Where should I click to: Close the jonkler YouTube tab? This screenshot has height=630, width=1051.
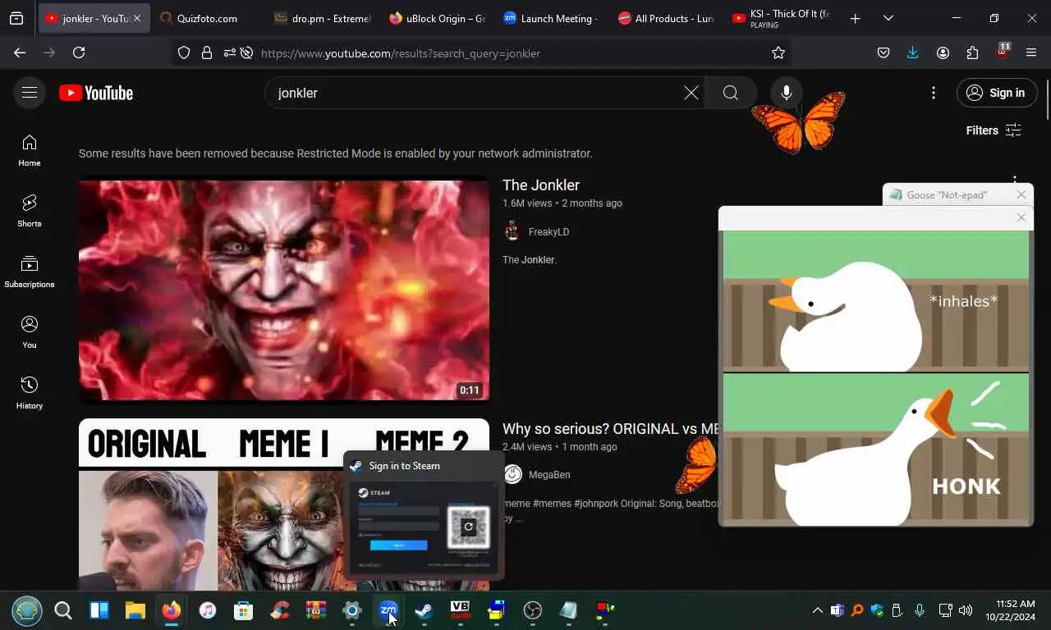(x=137, y=18)
